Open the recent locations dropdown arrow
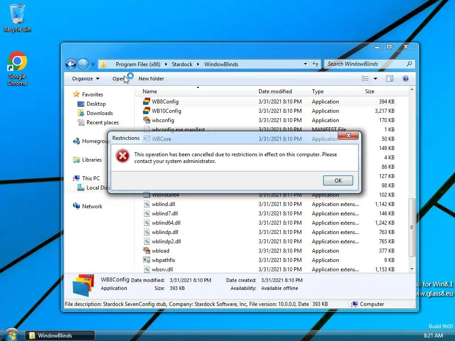 coord(93,64)
